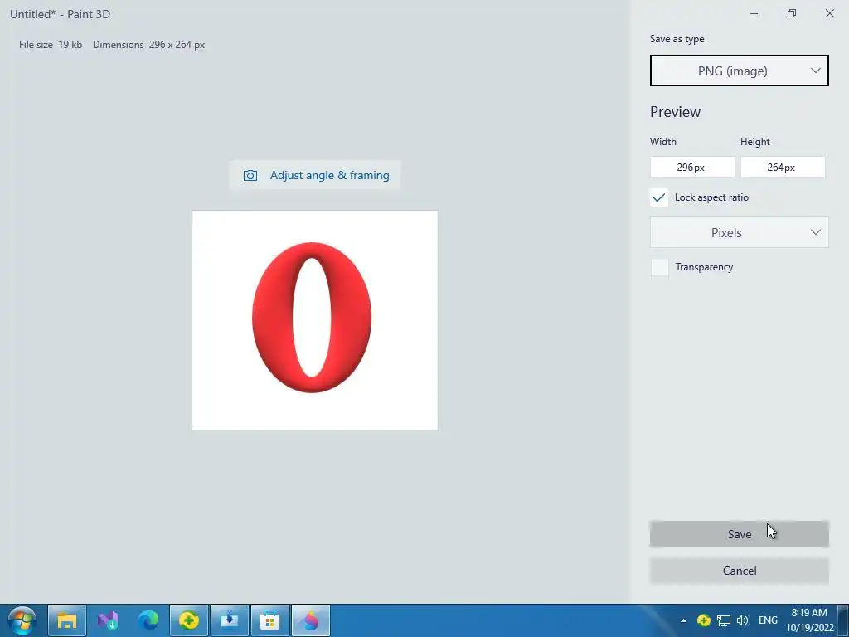Open File Explorer from the taskbar
The image size is (849, 637).
tap(67, 620)
